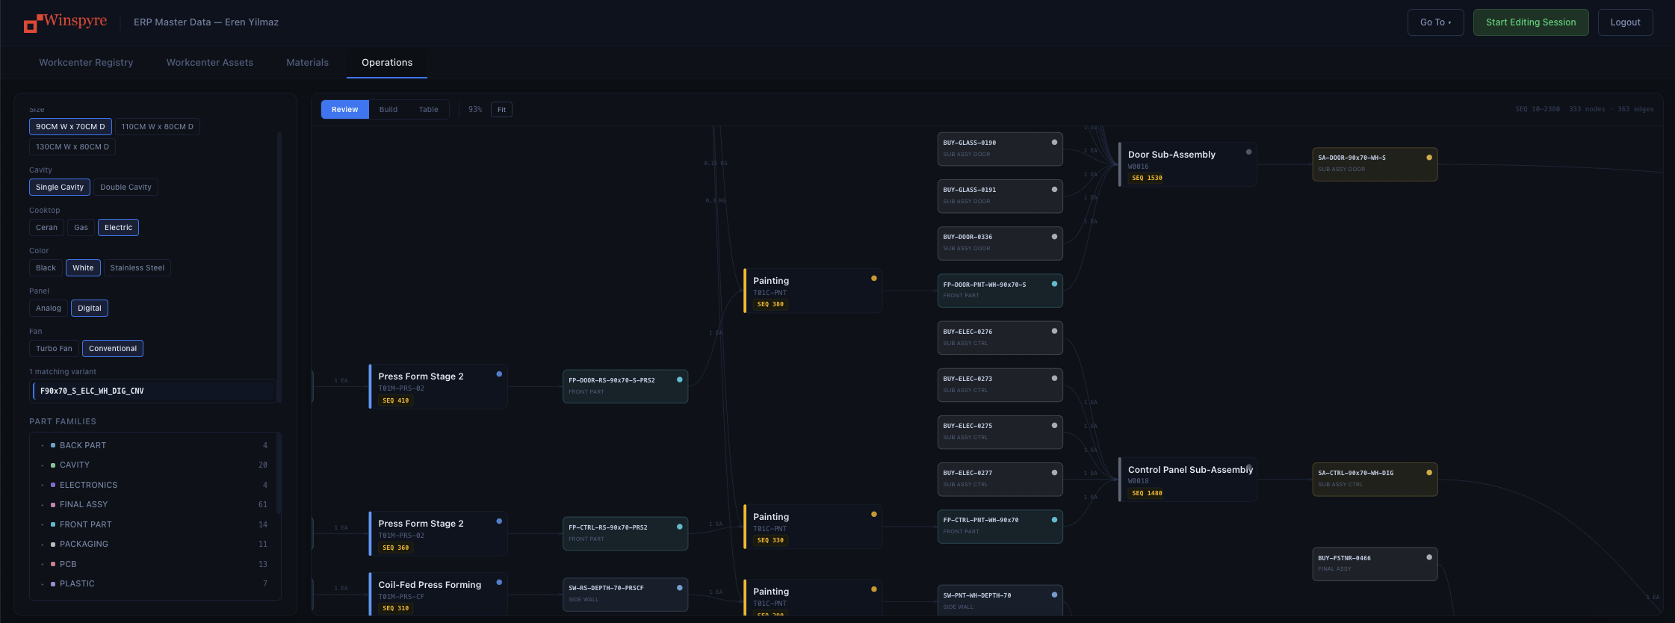Click the teal dot on FP-DOOR-RS-90x70-S-PRS2 node
Screen dimensions: 1675x623
coord(679,379)
